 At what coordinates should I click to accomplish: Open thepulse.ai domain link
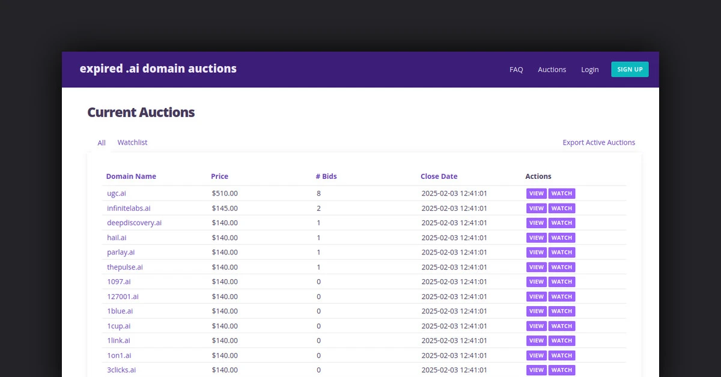pyautogui.click(x=125, y=267)
